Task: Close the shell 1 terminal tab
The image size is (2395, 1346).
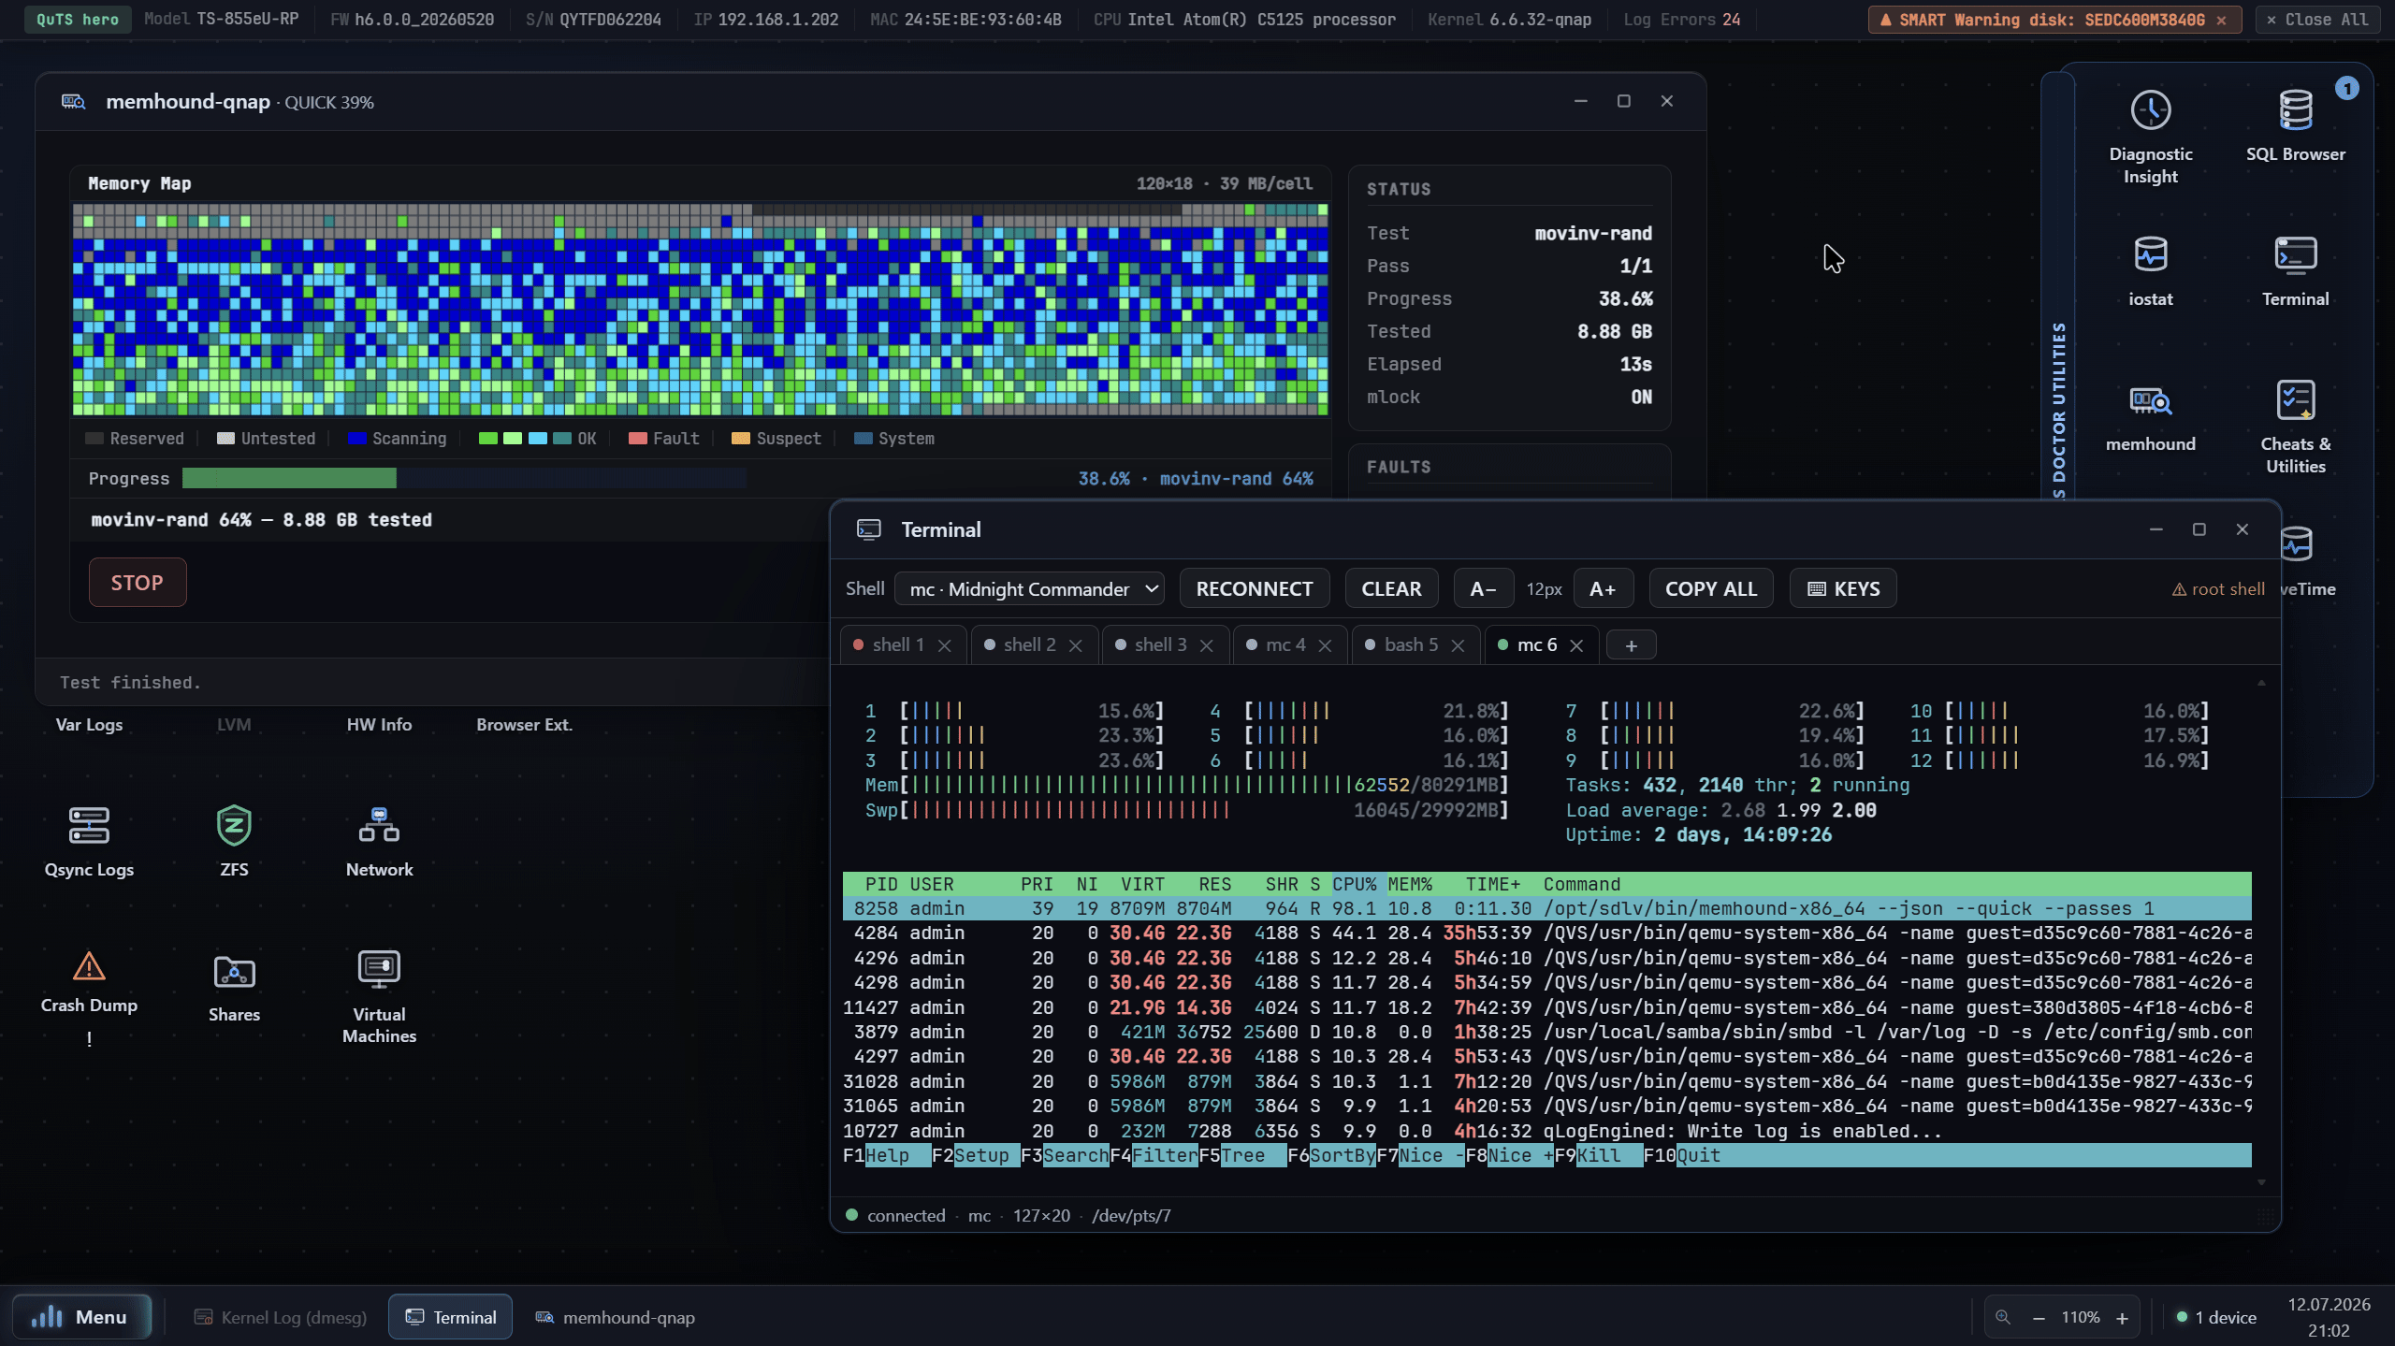Action: (x=945, y=645)
